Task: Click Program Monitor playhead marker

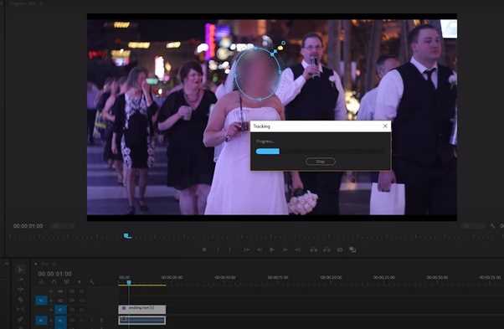Action: pyautogui.click(x=127, y=236)
